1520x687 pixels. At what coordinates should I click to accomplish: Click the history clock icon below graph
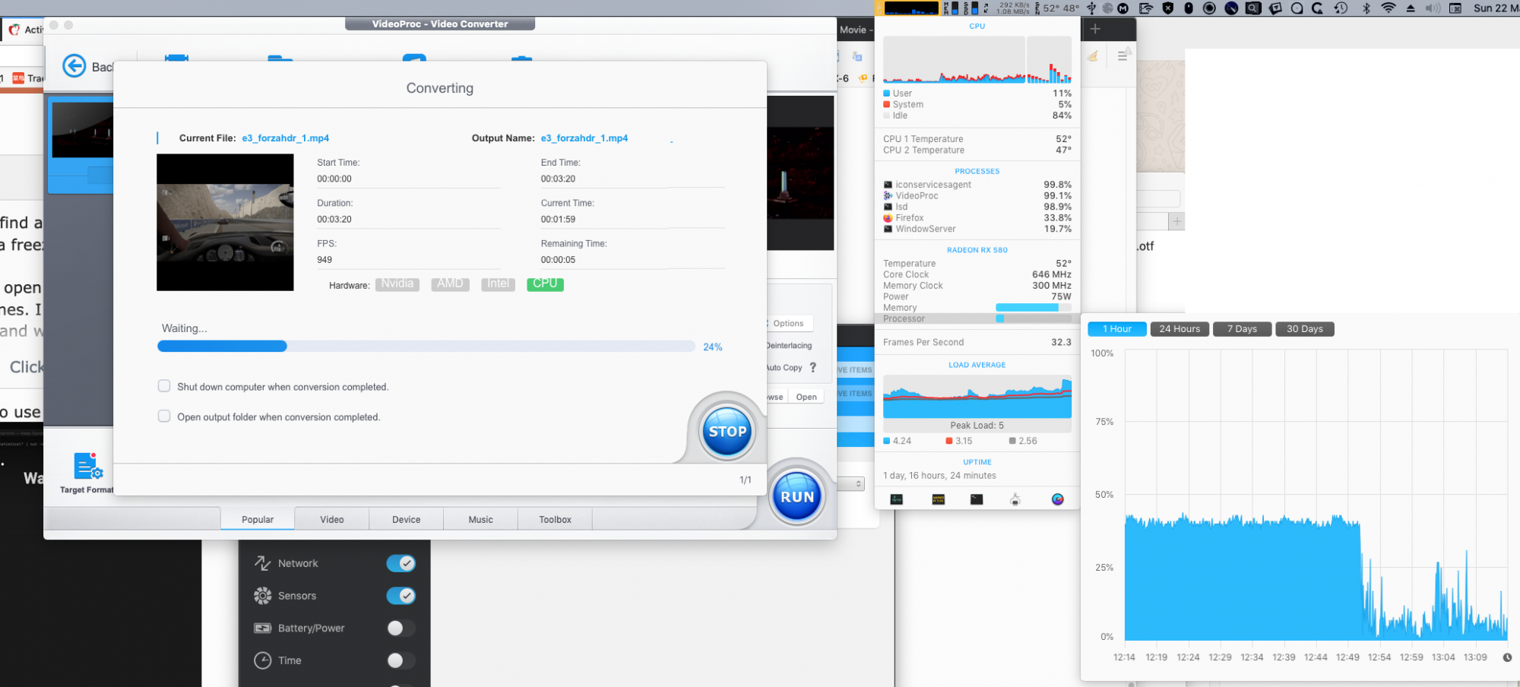(x=1508, y=657)
